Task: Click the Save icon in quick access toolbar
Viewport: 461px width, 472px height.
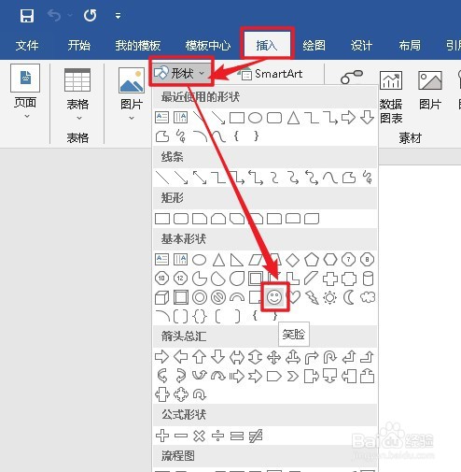Action: point(27,15)
